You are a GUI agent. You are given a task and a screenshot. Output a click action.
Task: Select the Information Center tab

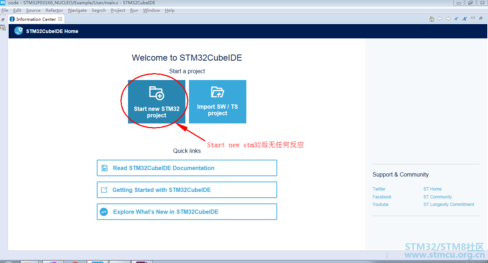point(36,19)
